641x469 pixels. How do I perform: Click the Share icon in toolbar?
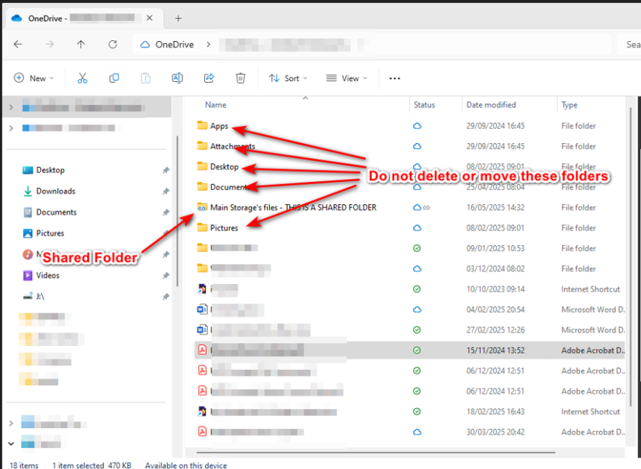(x=209, y=78)
